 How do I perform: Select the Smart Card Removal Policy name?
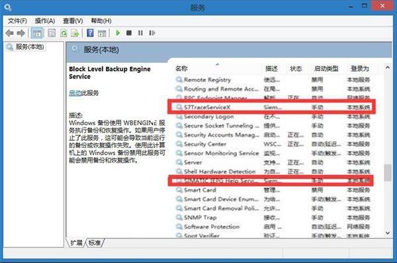[x=222, y=208]
